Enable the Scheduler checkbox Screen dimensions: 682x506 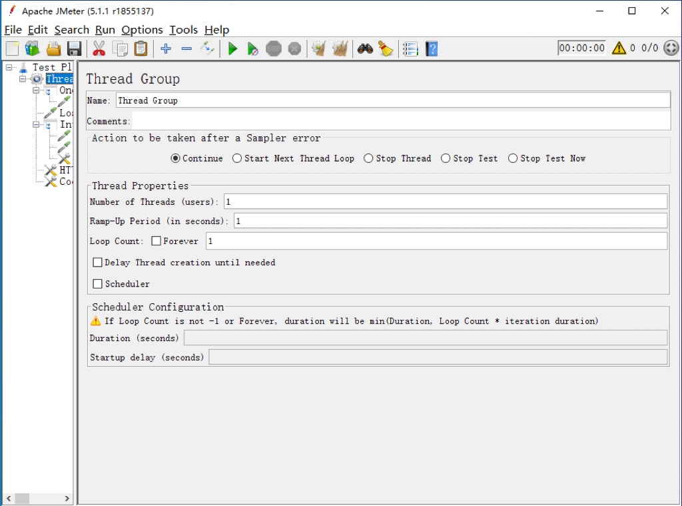pos(98,284)
